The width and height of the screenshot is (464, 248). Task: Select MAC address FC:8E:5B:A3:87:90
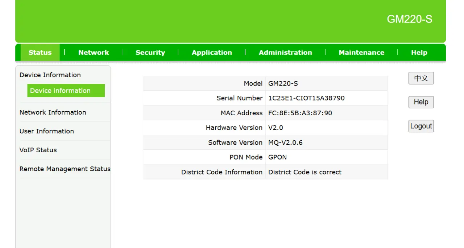(300, 113)
